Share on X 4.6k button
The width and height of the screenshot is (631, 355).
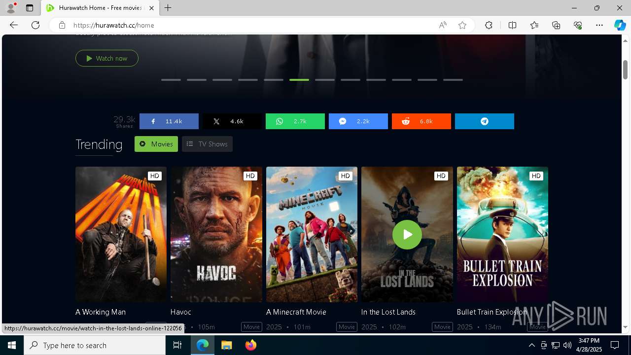(x=232, y=121)
